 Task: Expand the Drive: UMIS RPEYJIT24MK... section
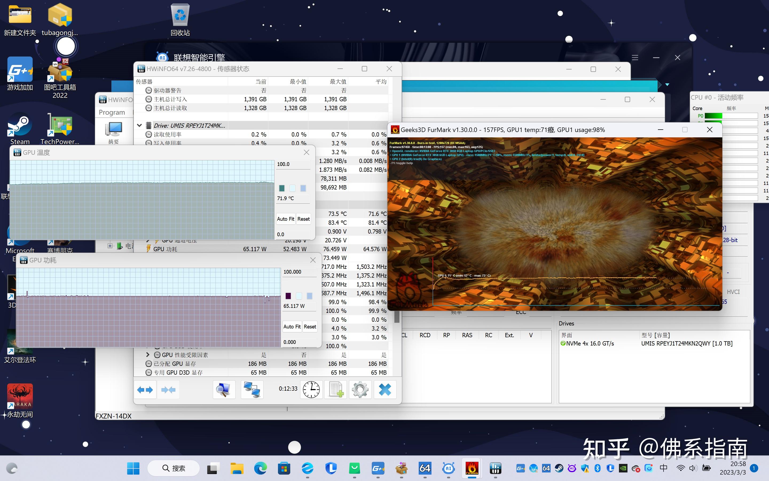coord(139,125)
